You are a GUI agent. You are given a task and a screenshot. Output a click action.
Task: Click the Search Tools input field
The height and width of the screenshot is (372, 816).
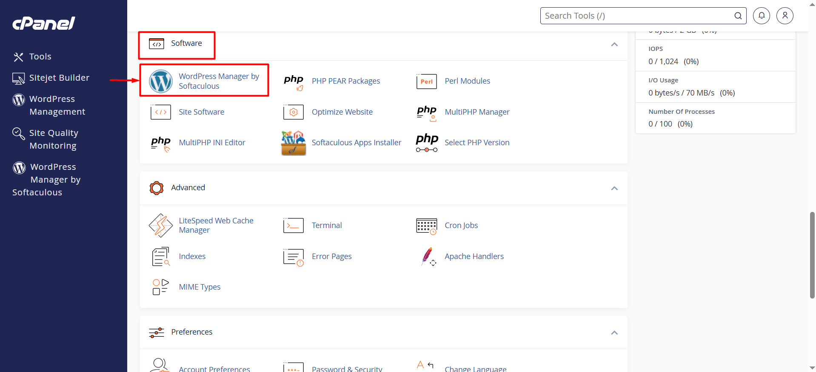point(637,16)
